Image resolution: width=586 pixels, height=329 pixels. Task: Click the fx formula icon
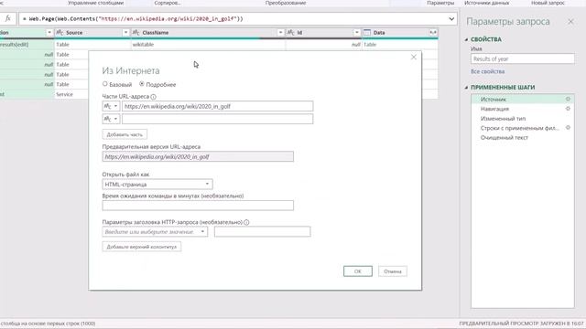tap(8, 18)
